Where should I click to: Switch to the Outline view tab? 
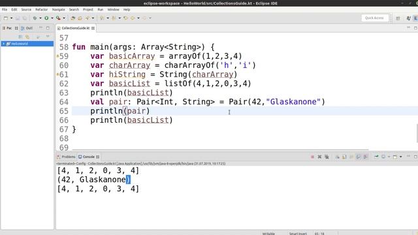27,28
